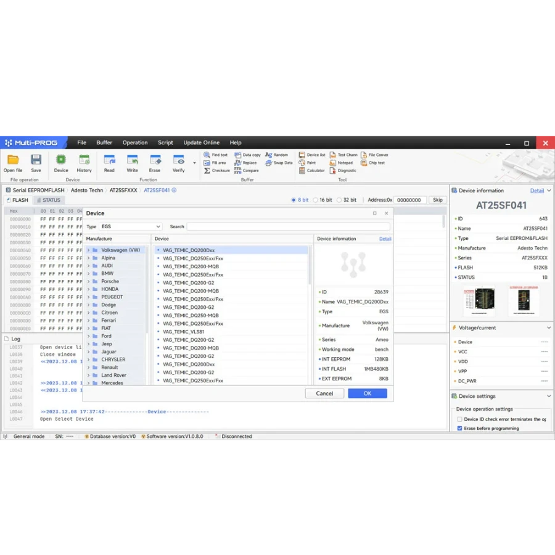Switch to the STATUS tab

[48, 200]
